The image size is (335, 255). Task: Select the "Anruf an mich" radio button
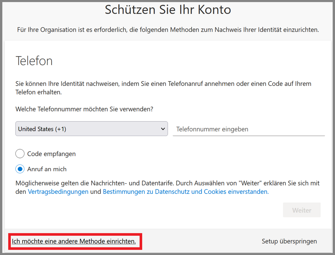20,169
